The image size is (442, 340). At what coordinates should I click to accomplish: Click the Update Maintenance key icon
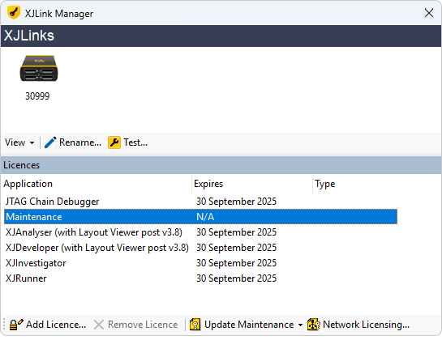[x=195, y=325]
